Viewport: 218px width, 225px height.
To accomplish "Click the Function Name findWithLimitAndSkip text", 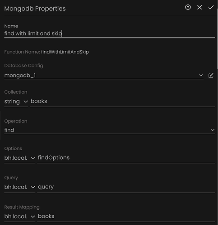I will [x=65, y=52].
